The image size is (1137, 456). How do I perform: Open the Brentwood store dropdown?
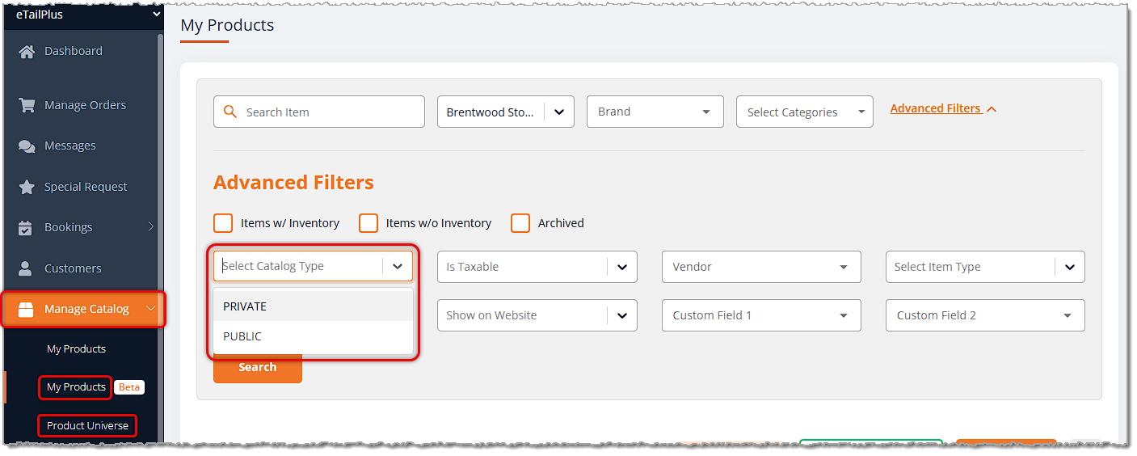506,112
